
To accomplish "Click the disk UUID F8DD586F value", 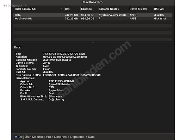I will [x=72, y=75].
